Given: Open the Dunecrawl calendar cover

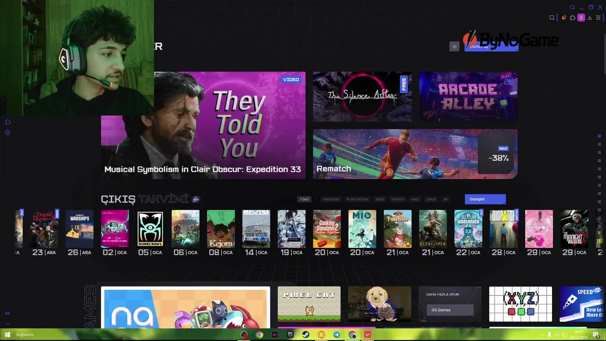Looking at the screenshot, I should 150,229.
